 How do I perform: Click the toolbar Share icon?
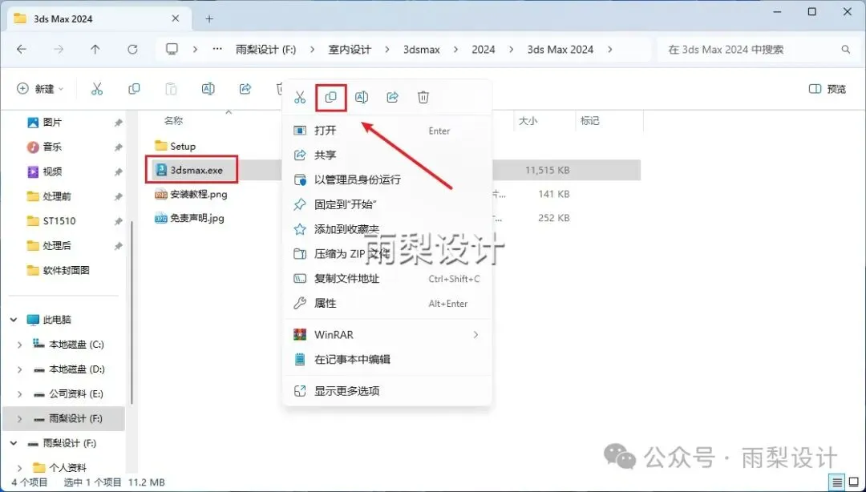[245, 89]
